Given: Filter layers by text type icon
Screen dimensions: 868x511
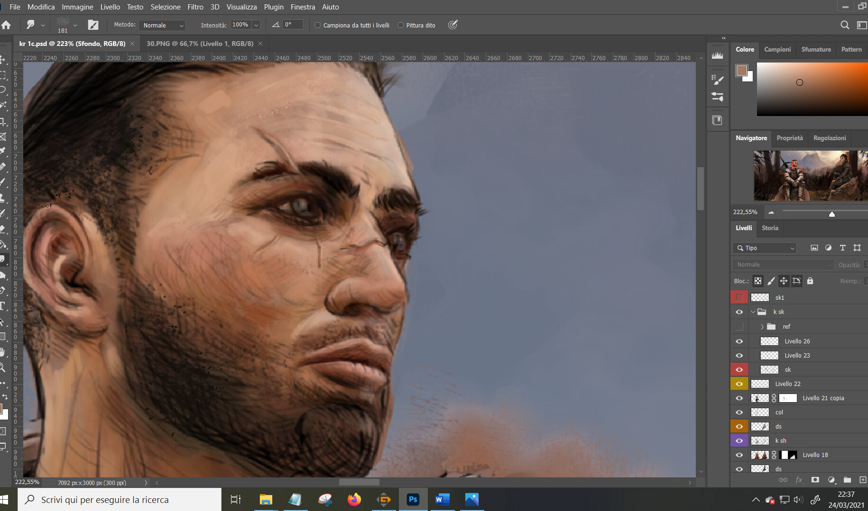Looking at the screenshot, I should point(842,248).
